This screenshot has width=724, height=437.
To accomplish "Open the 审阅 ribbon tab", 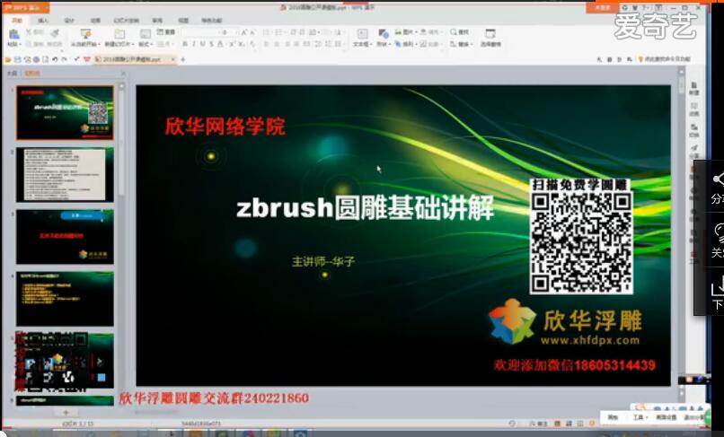I will [157, 21].
